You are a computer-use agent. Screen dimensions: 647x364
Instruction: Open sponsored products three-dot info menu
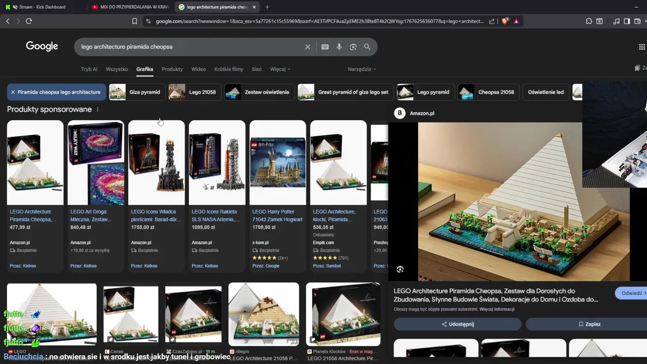coord(98,110)
